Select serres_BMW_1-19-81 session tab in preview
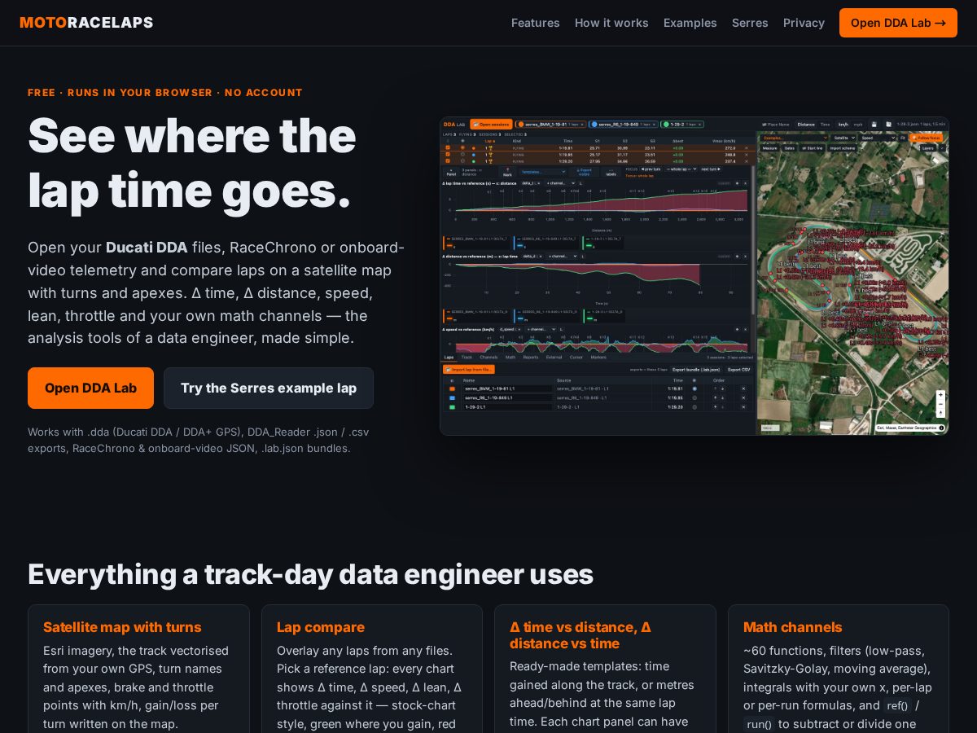The height and width of the screenshot is (733, 977). pos(550,125)
